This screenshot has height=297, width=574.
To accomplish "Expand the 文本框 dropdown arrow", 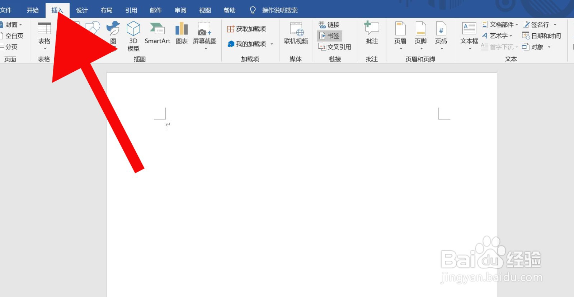I will 470,49.
